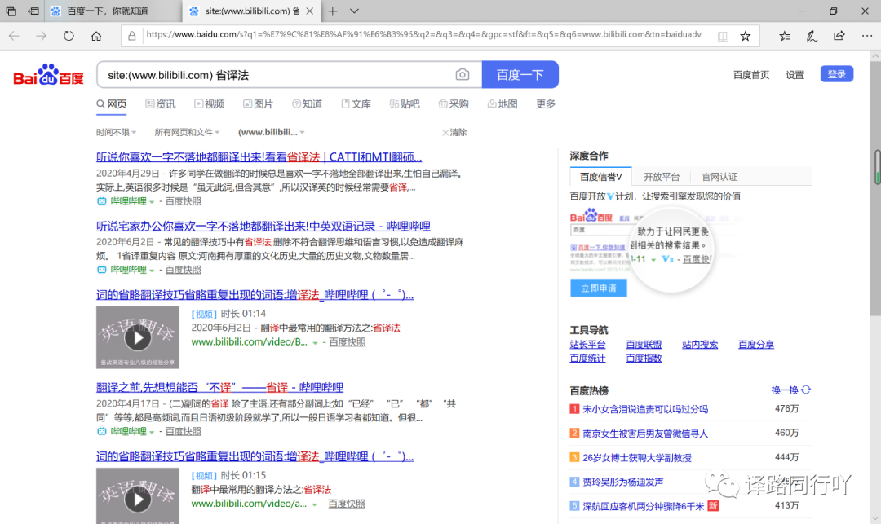Select the 地图 search tab
The height and width of the screenshot is (524, 881).
502,103
